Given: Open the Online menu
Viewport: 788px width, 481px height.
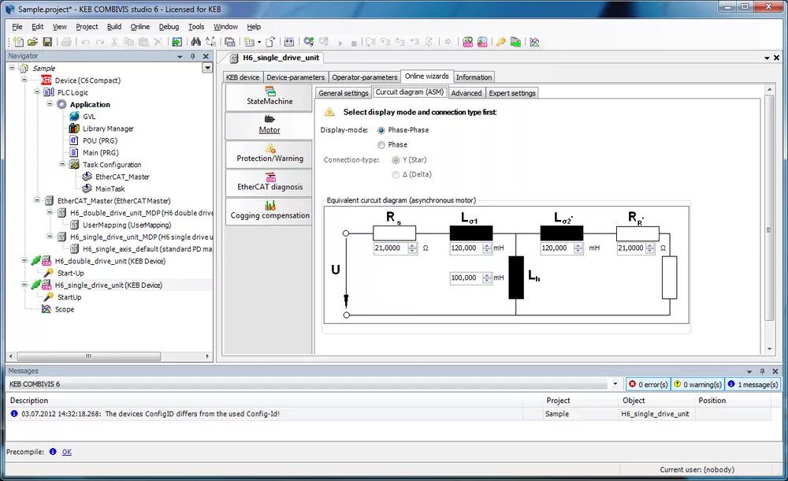Looking at the screenshot, I should tap(139, 27).
